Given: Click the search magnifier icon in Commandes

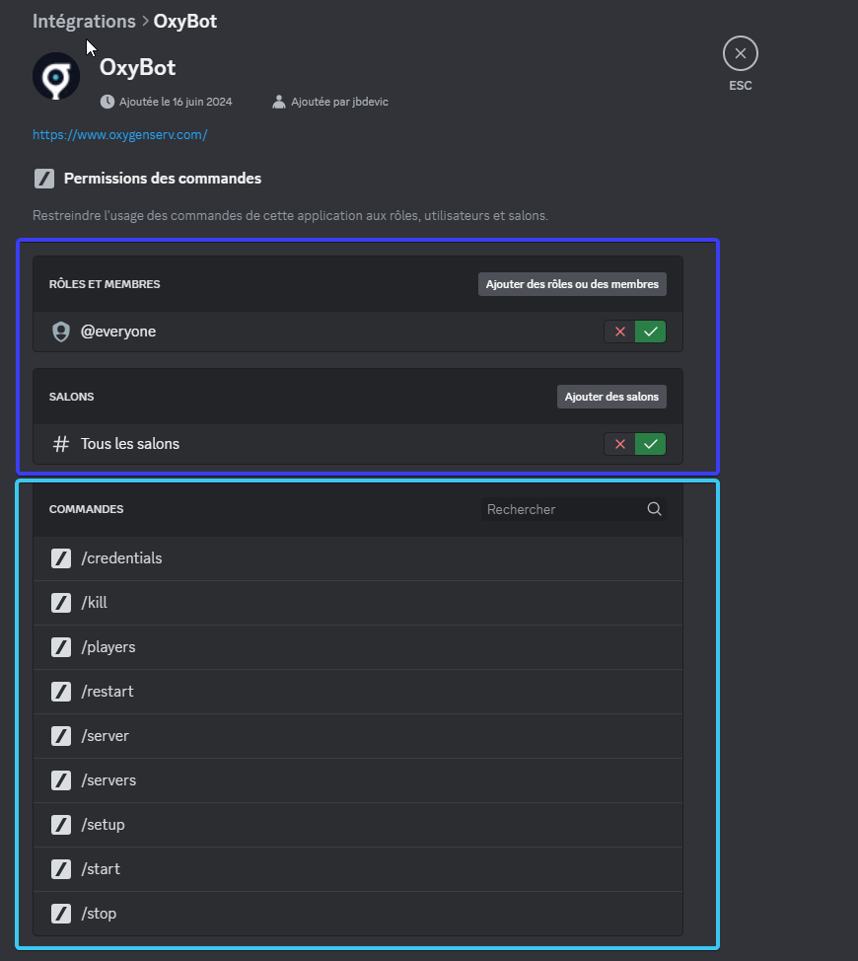Looking at the screenshot, I should (654, 509).
